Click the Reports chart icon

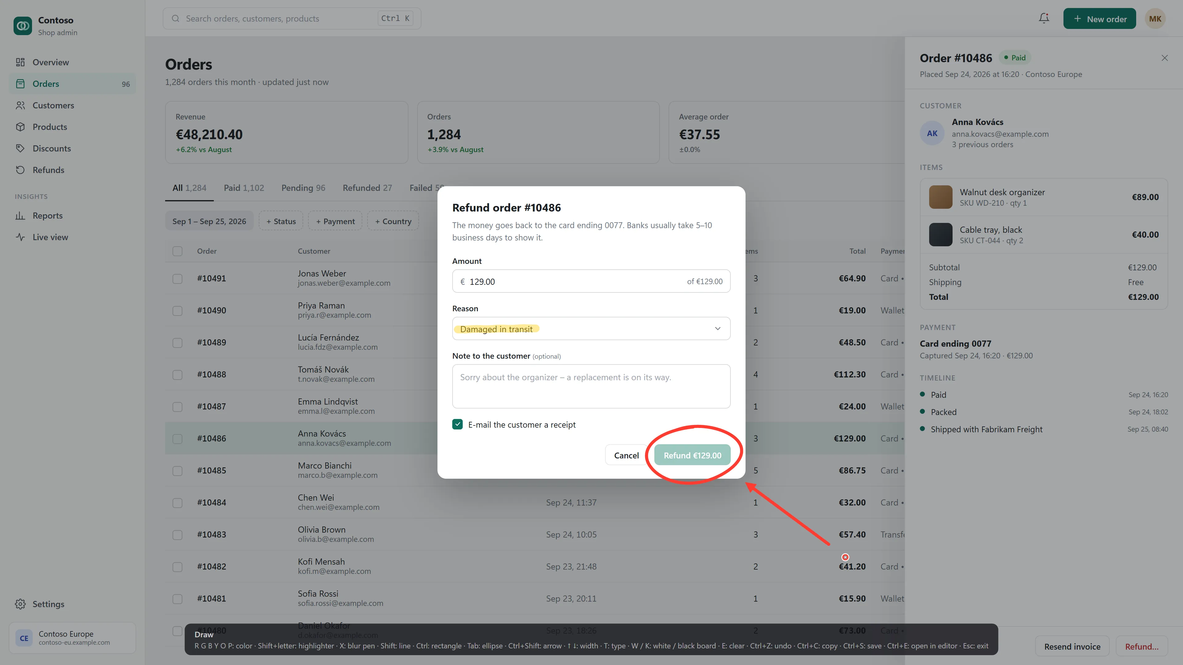tap(20, 215)
